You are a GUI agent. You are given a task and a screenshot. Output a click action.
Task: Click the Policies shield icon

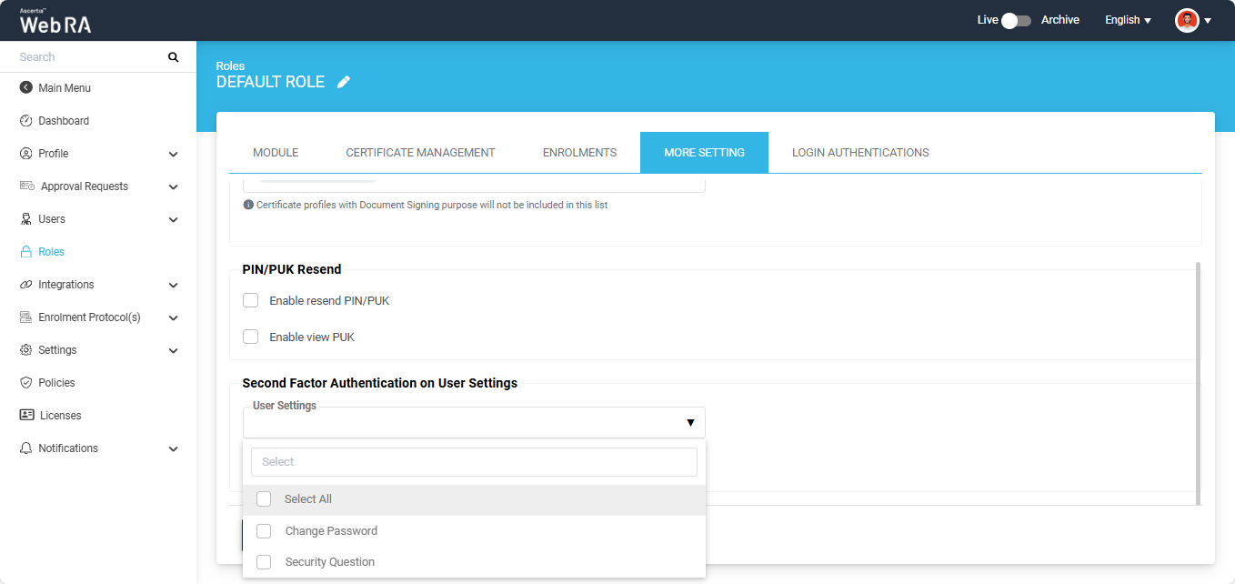tap(25, 383)
